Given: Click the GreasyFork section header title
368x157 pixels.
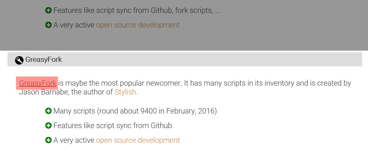Looking at the screenshot, I should 44,60.
